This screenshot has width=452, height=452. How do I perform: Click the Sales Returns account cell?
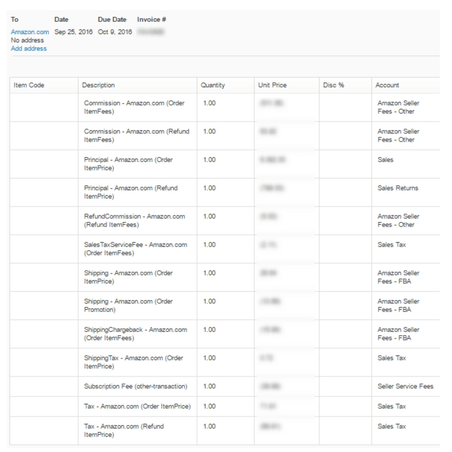[406, 192]
